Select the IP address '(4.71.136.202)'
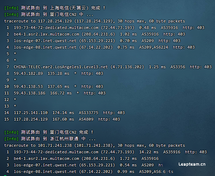This screenshot has height=176, width=215. (x=127, y=67)
